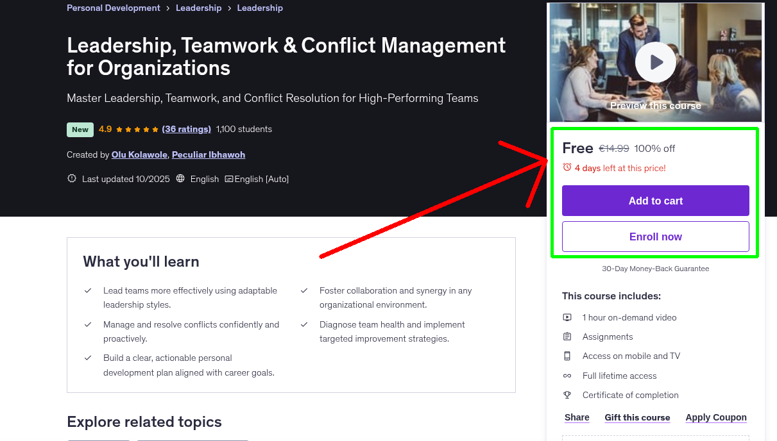Click the first Leadership breadcrumb
Image resolution: width=777 pixels, height=441 pixels.
tap(198, 8)
